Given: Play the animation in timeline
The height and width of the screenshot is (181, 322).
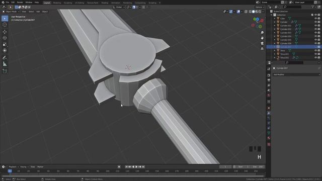Looking at the screenshot, I should pos(136,167).
